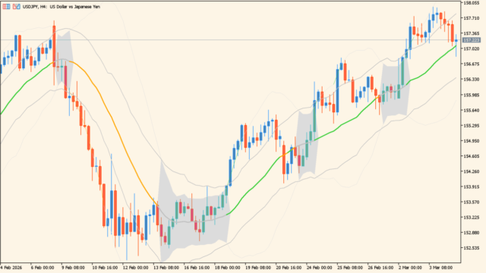Click the 157.710 price scale label
The height and width of the screenshot is (273, 486).
[x=472, y=18]
